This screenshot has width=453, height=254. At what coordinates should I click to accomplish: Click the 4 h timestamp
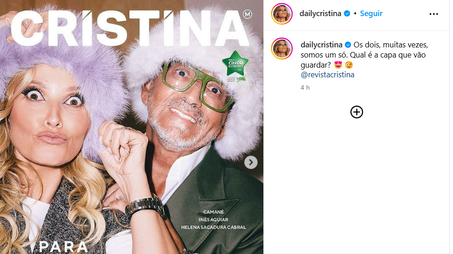tap(305, 87)
